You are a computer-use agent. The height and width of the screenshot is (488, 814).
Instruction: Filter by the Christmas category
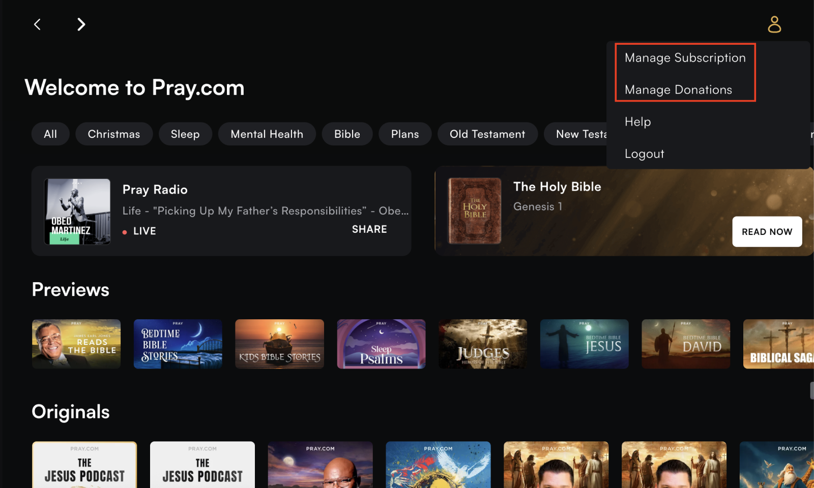click(x=114, y=134)
